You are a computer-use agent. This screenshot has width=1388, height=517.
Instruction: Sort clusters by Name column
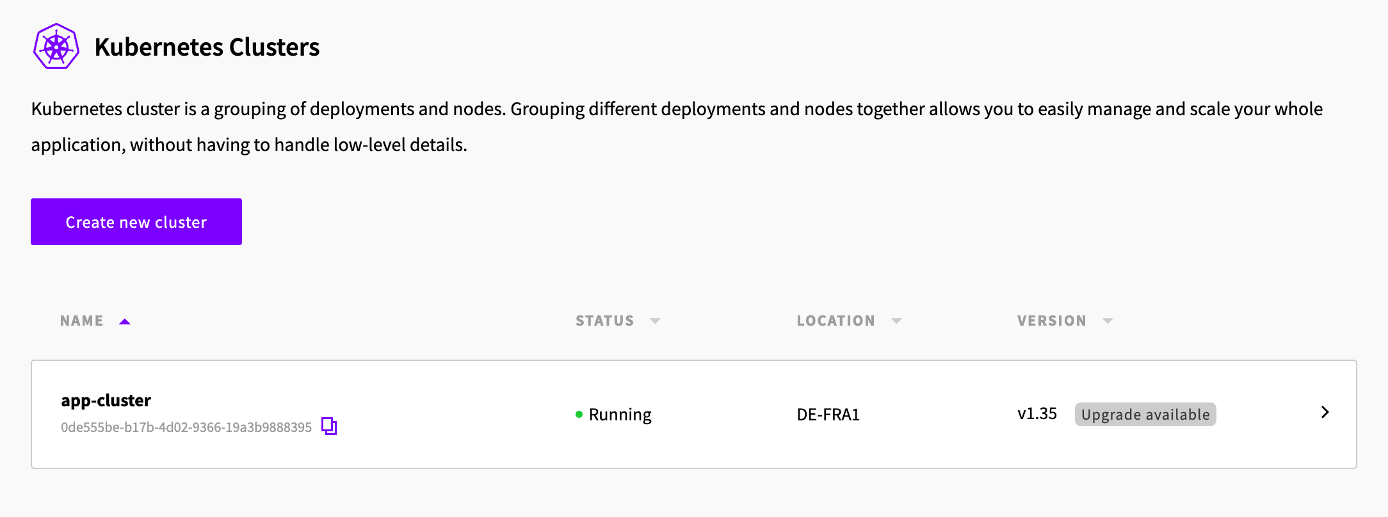[95, 321]
